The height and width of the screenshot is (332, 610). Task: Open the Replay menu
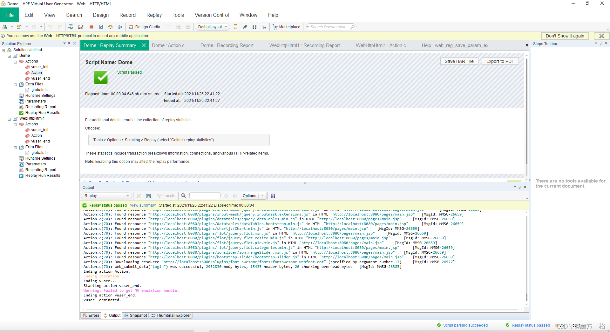pos(154,15)
